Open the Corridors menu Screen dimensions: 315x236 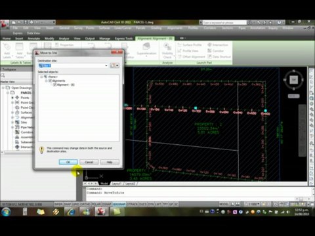(209, 28)
